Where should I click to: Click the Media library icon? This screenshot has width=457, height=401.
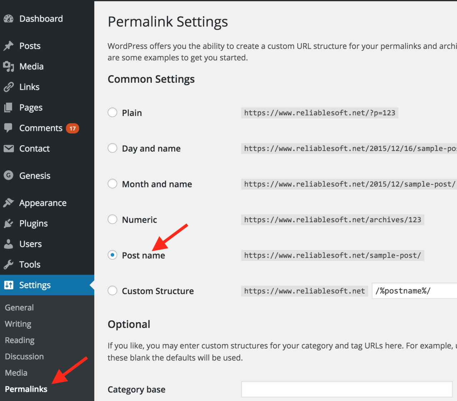click(x=8, y=66)
